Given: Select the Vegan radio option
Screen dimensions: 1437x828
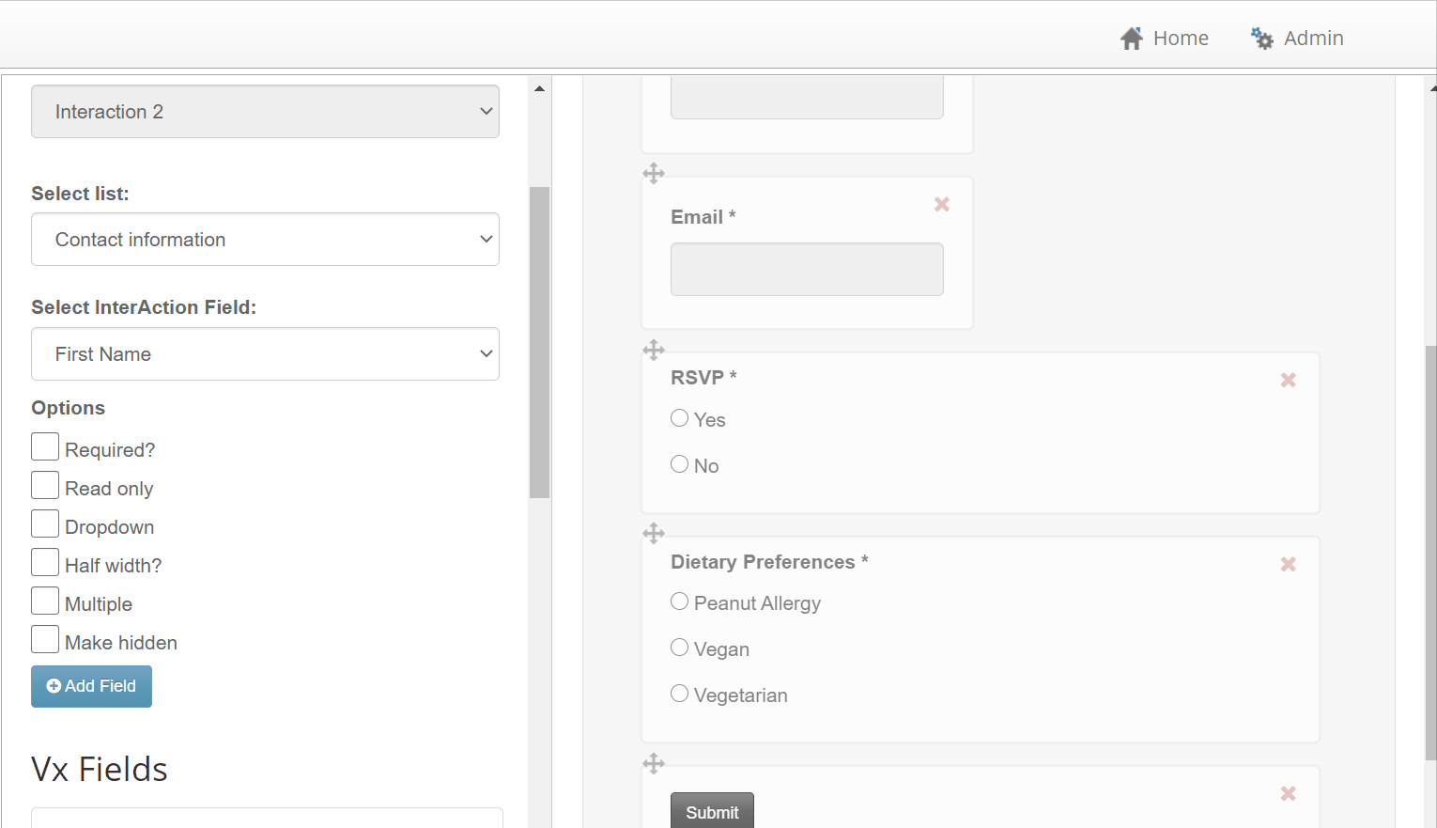Looking at the screenshot, I should [x=680, y=648].
